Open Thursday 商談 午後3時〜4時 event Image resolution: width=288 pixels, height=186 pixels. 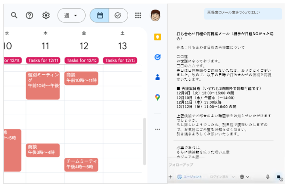pyautogui.click(x=43, y=150)
